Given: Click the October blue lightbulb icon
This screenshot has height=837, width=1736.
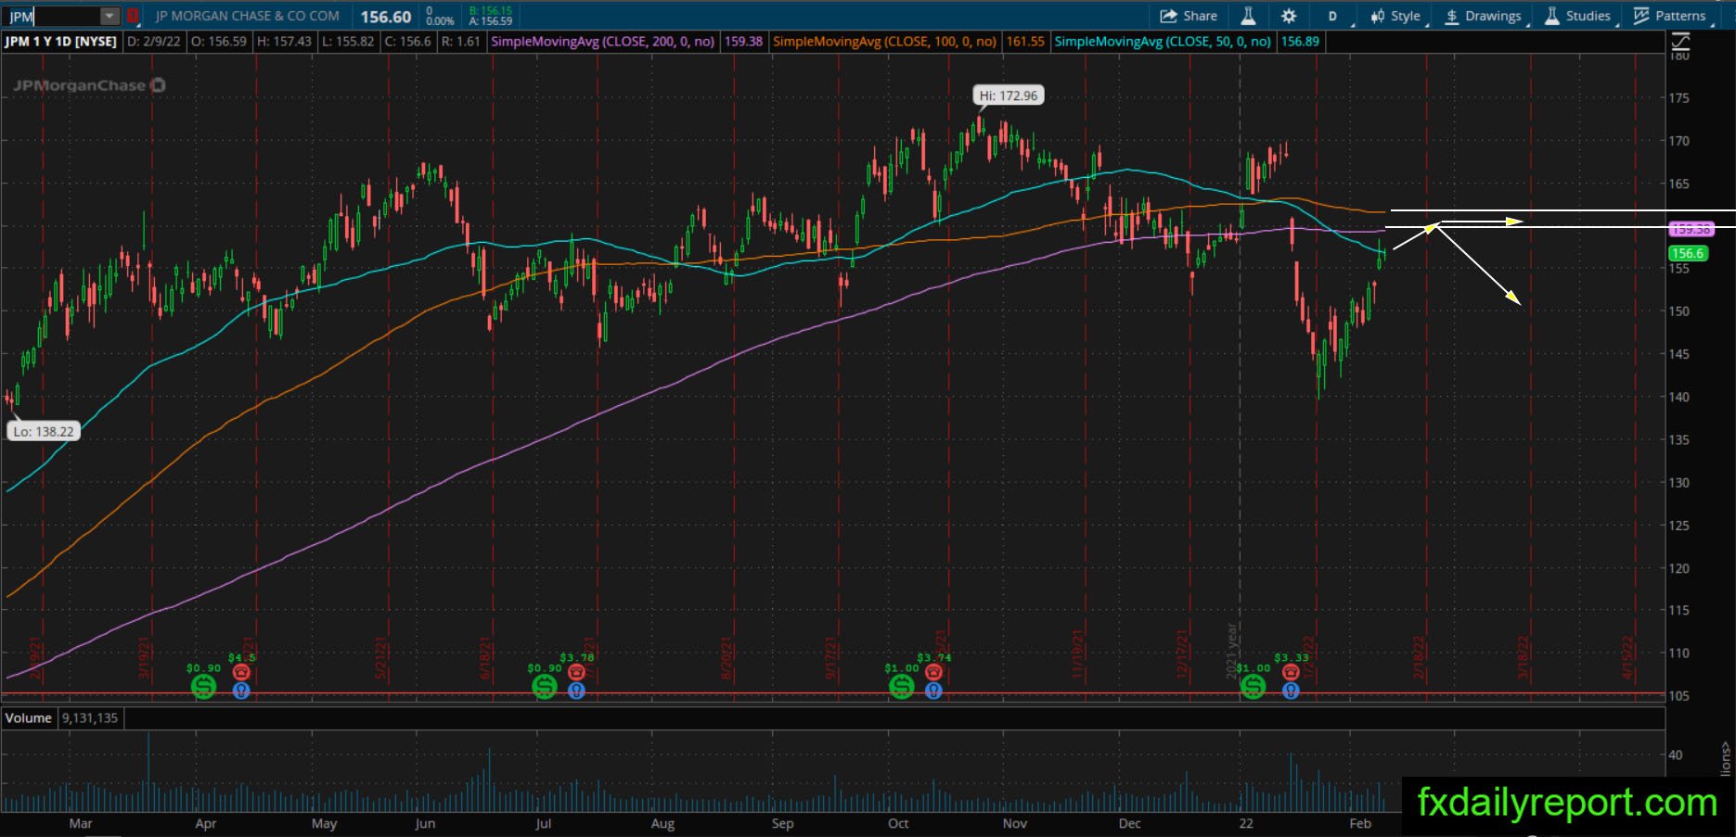Looking at the screenshot, I should point(933,691).
